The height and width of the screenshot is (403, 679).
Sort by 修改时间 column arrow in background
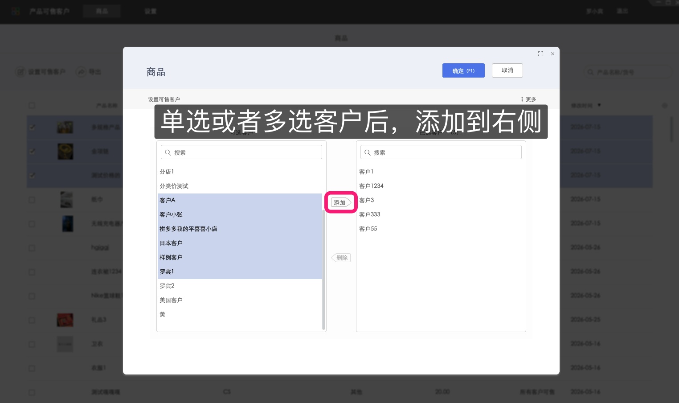tap(599, 105)
